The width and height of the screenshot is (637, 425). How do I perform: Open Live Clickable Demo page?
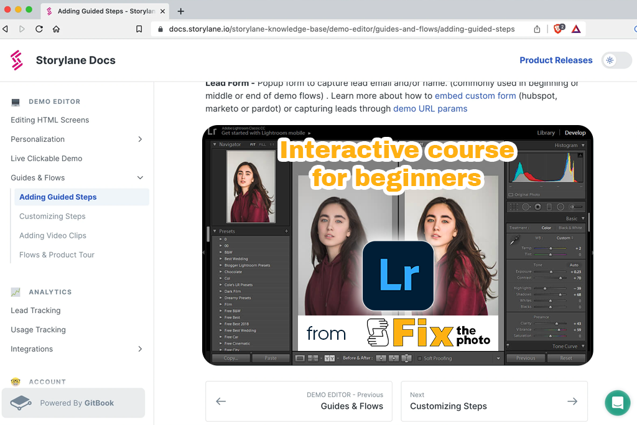point(46,159)
